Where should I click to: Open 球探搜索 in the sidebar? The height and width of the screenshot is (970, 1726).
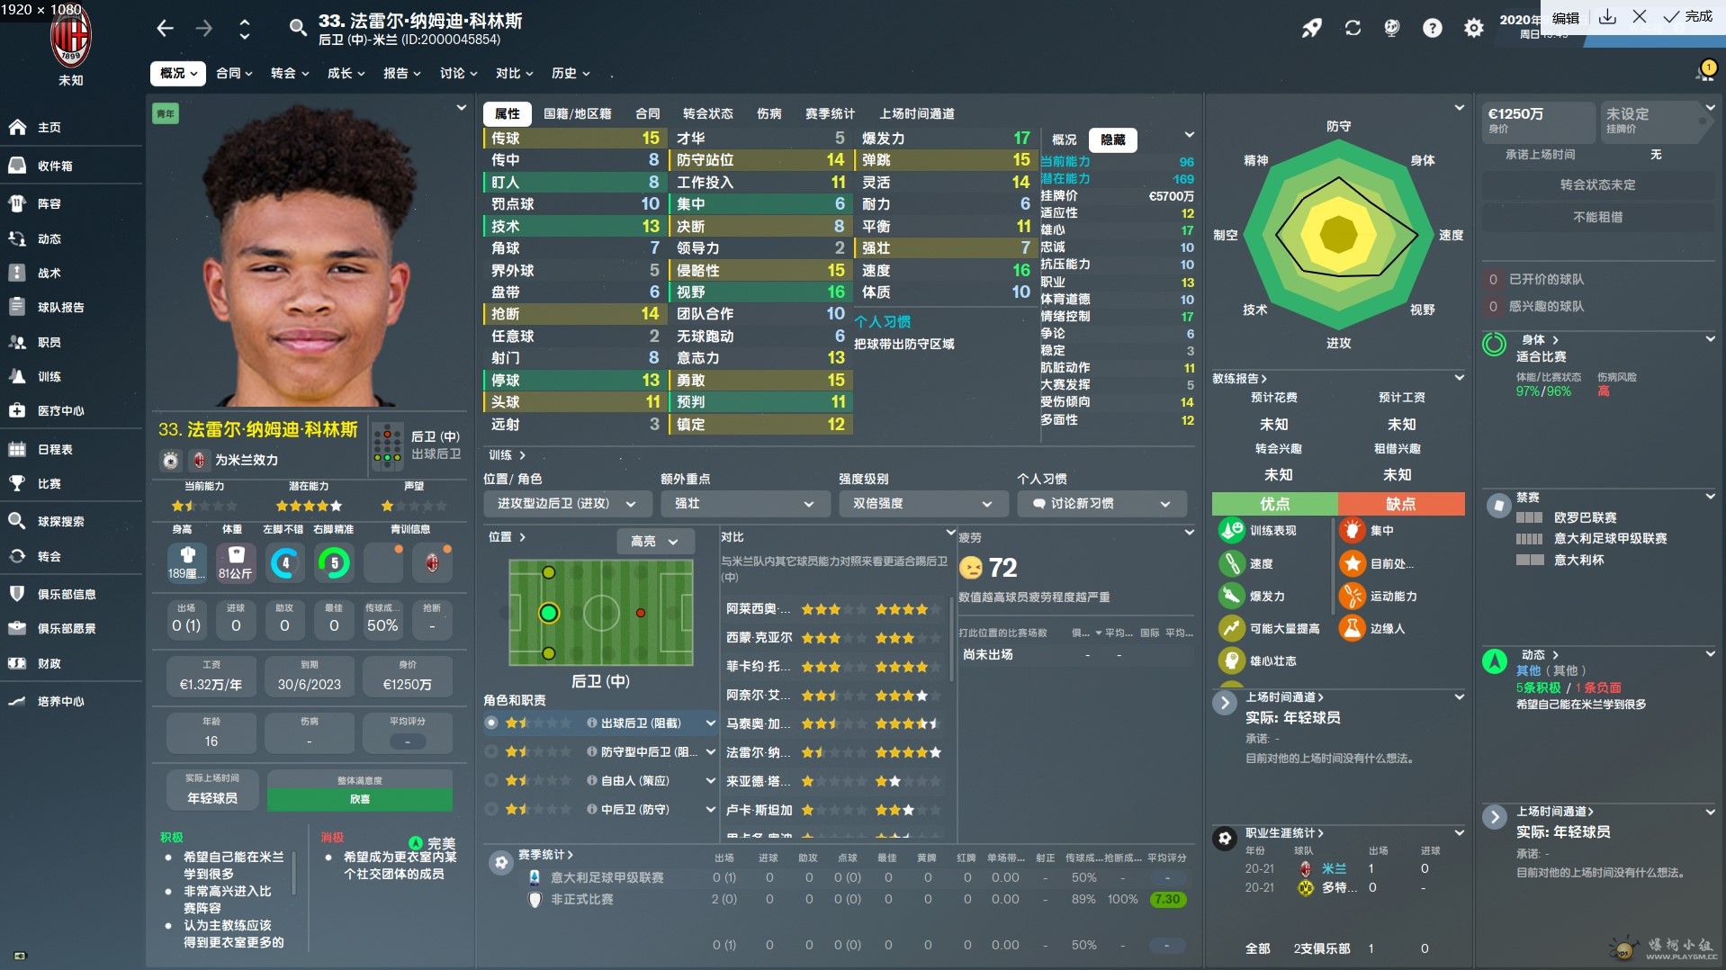[x=61, y=521]
